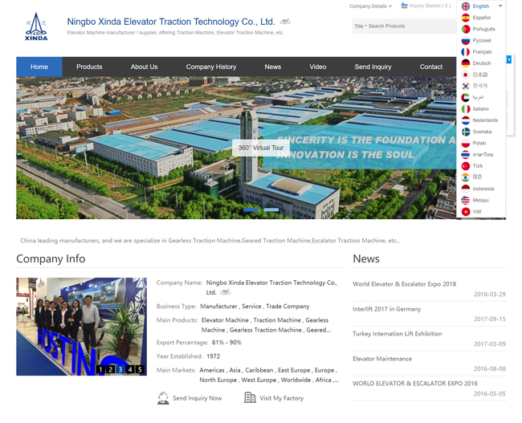Collapse the English language dropdown
This screenshot has width=522, height=423.
pos(500,6)
